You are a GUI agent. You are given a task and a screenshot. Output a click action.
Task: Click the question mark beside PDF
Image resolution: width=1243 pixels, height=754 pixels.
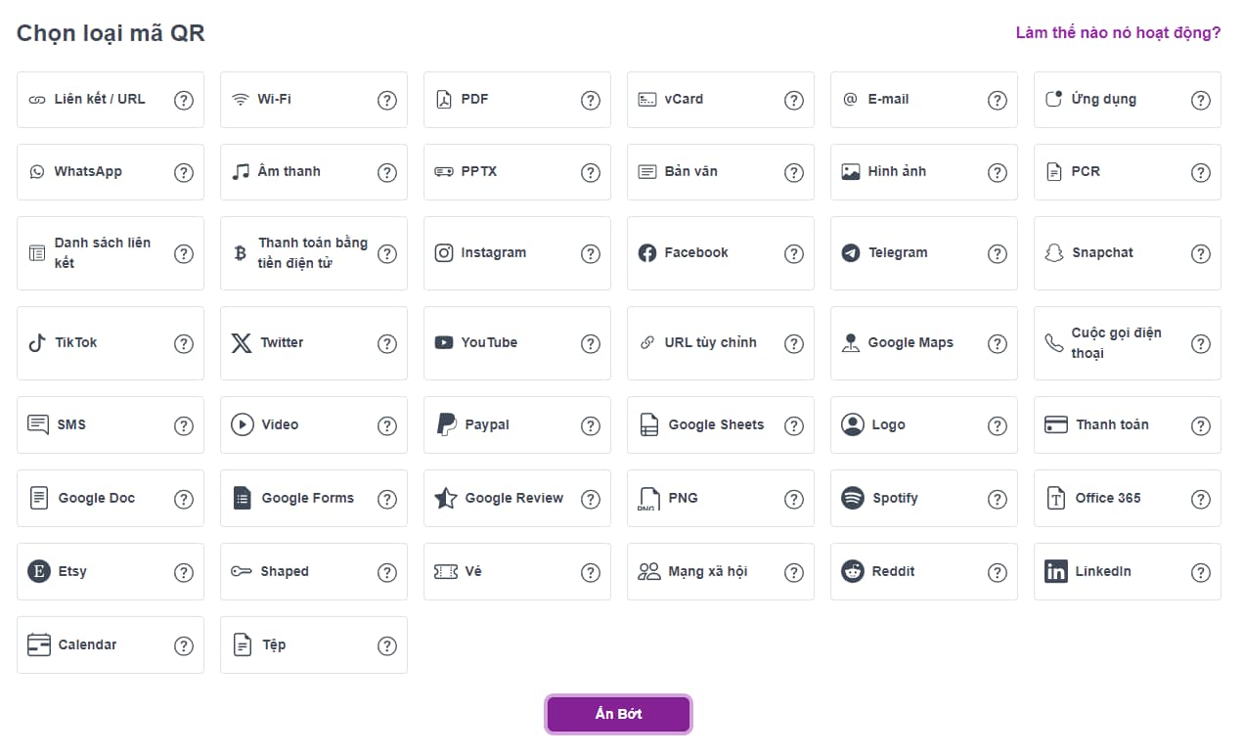click(x=591, y=100)
